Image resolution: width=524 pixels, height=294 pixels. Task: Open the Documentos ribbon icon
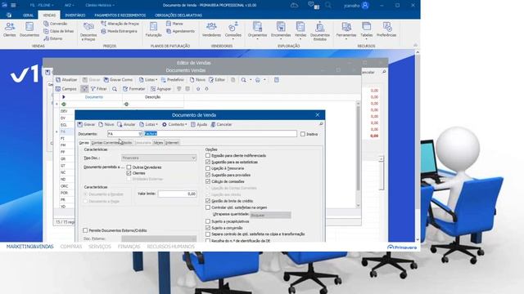pos(29,29)
